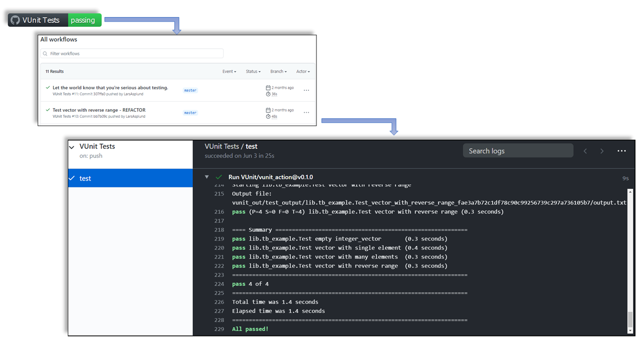Click the 'All passed!' log line
This screenshot has width=643, height=361.
pyautogui.click(x=250, y=329)
